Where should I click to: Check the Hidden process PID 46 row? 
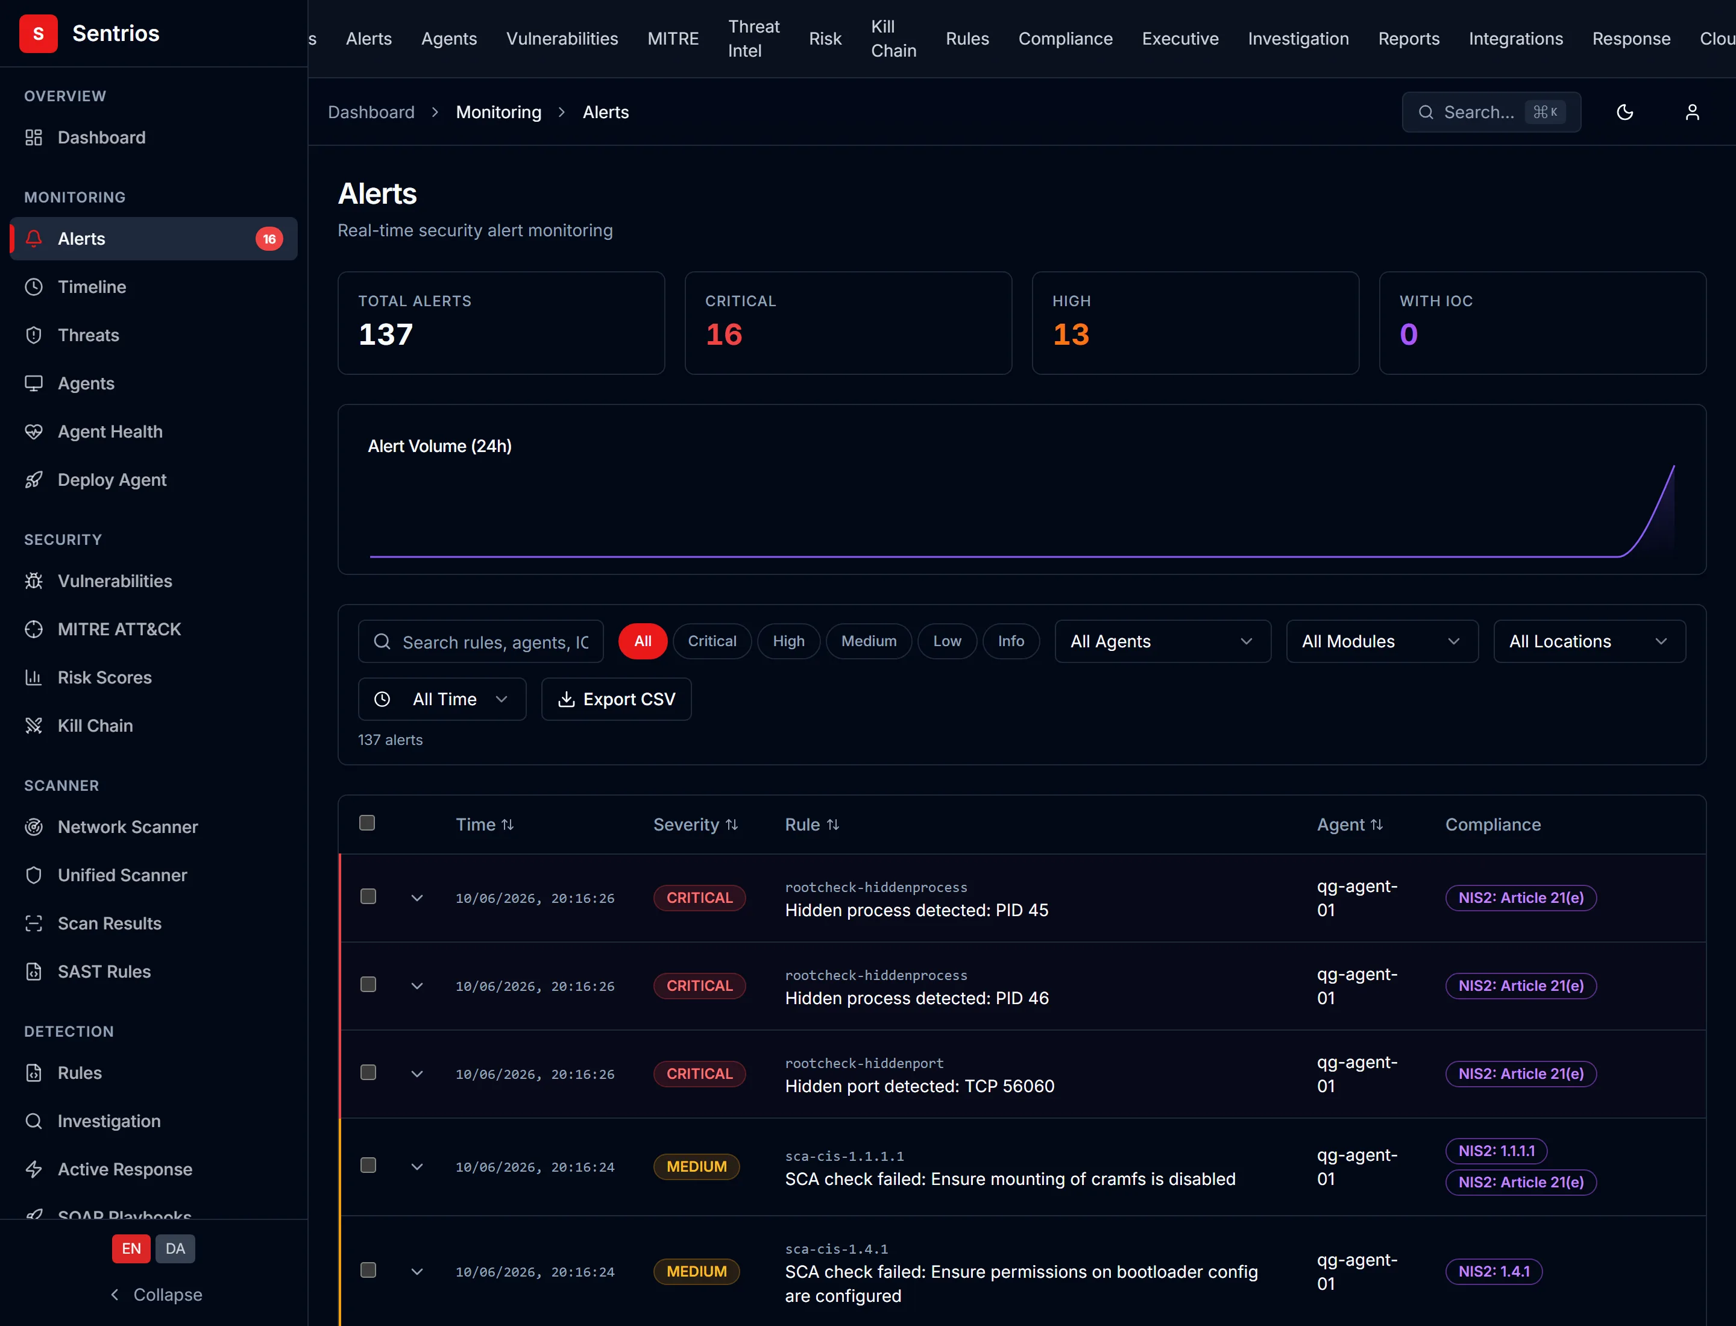pyautogui.click(x=368, y=984)
